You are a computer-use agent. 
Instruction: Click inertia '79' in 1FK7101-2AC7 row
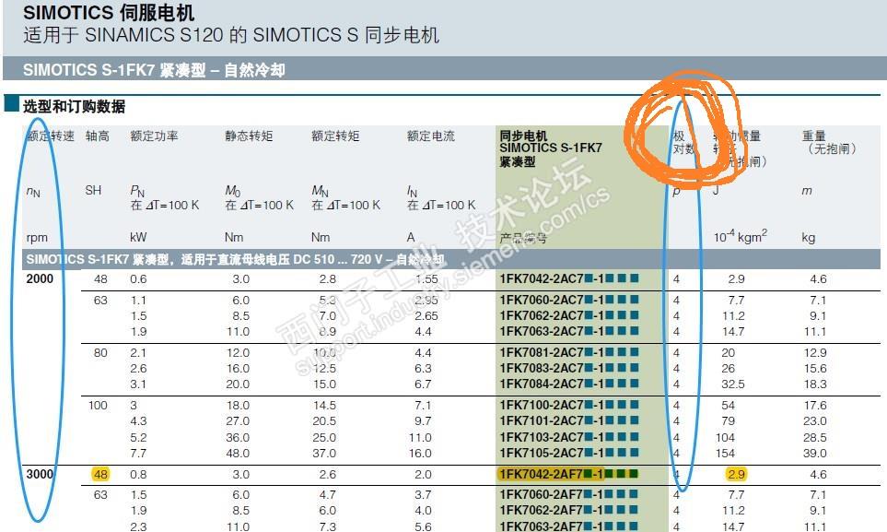(x=728, y=421)
